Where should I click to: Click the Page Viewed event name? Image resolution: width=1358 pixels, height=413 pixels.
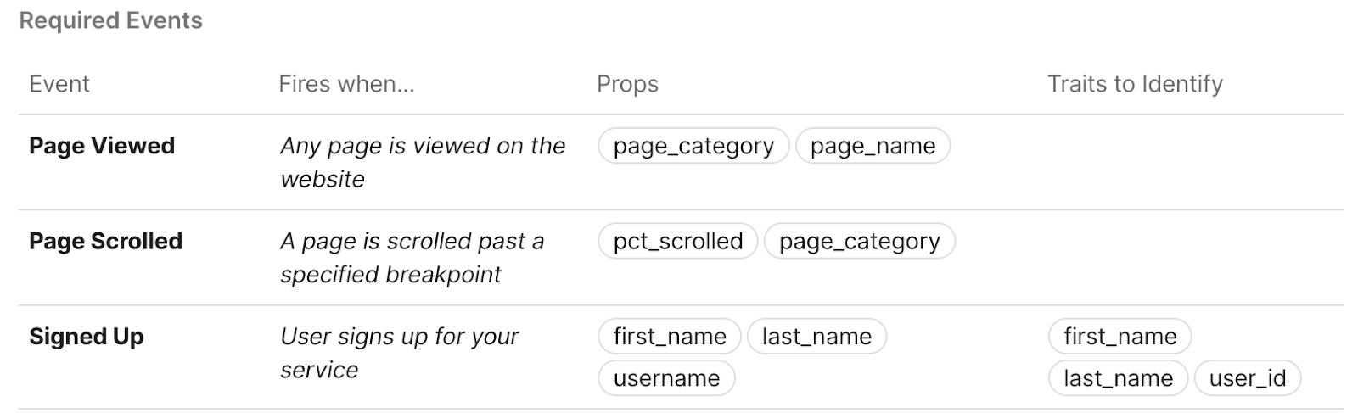click(x=102, y=146)
